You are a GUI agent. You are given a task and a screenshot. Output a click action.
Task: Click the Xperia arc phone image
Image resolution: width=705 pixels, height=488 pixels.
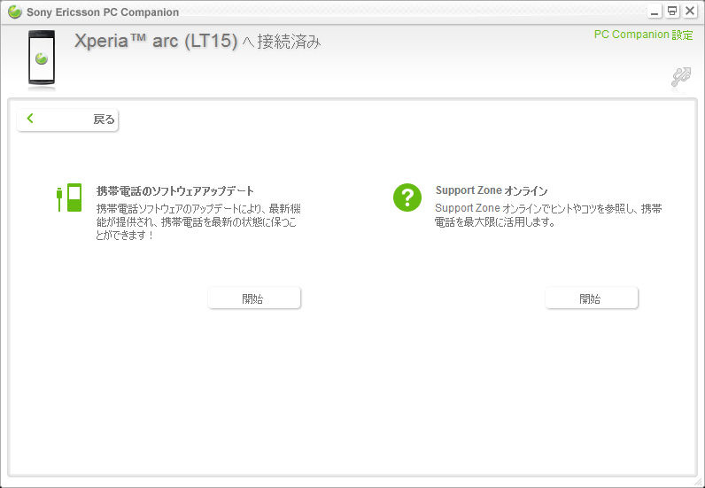(x=42, y=58)
